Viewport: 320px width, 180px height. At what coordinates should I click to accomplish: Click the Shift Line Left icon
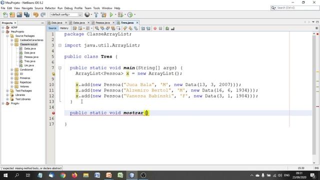[x=143, y=28]
